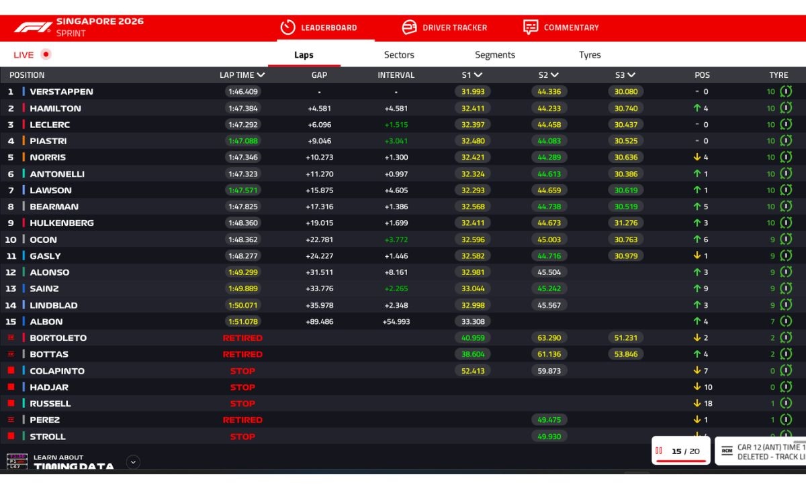Click the F1 logo
Image resolution: width=806 pixels, height=489 pixels.
pyautogui.click(x=32, y=28)
